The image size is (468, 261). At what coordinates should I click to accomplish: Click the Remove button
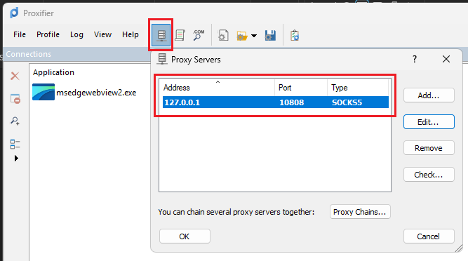coord(429,148)
